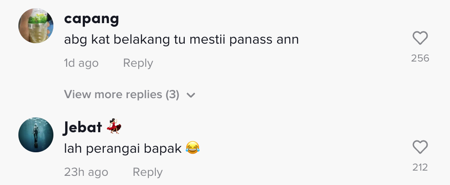Expand View more replies (3)
Image resolution: width=450 pixels, height=185 pixels.
(x=122, y=95)
